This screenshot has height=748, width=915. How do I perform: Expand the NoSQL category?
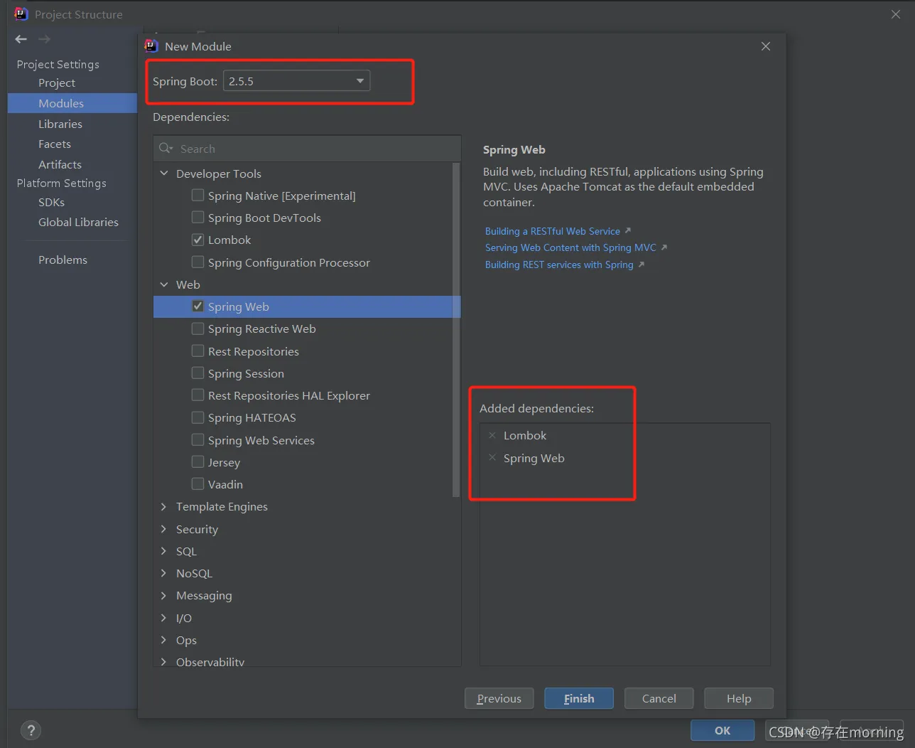coord(164,573)
